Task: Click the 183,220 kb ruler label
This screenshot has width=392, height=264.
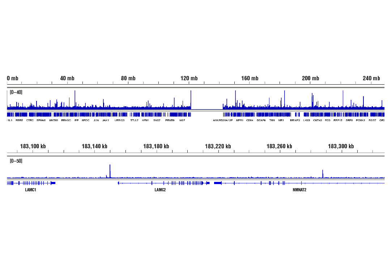Action: 218,146
